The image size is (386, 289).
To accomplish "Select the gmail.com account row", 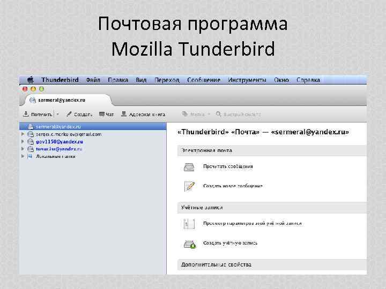I will coord(93,134).
